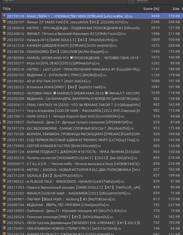Click the score value 1996
Image resolution: width=183 pixels, height=235 pixels.
point(155,34)
